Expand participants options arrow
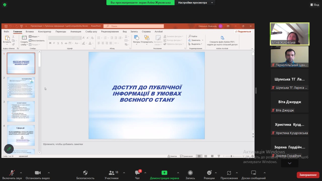The image size is (322, 181). [x=124, y=173]
